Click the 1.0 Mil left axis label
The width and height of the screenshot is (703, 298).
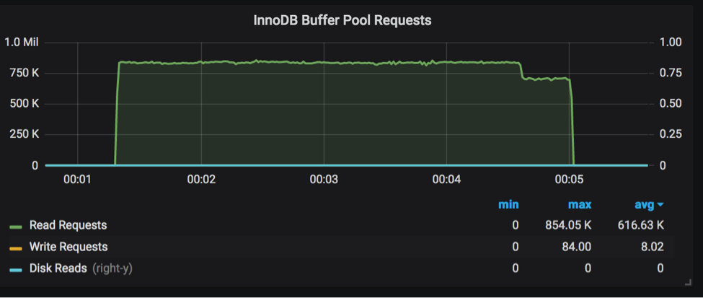pos(22,42)
